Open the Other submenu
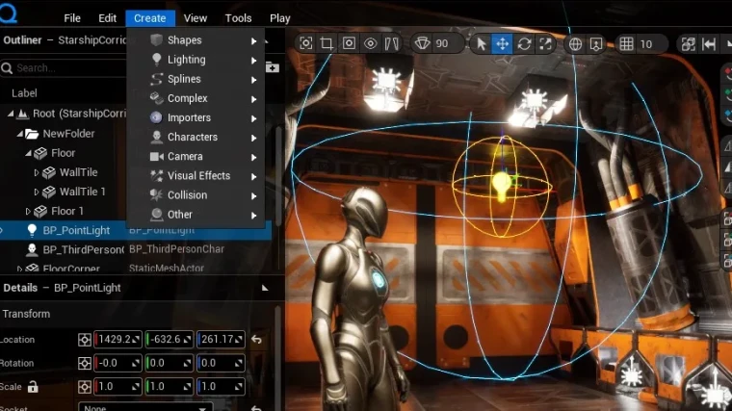Viewport: 732px width, 411px height. click(196, 215)
